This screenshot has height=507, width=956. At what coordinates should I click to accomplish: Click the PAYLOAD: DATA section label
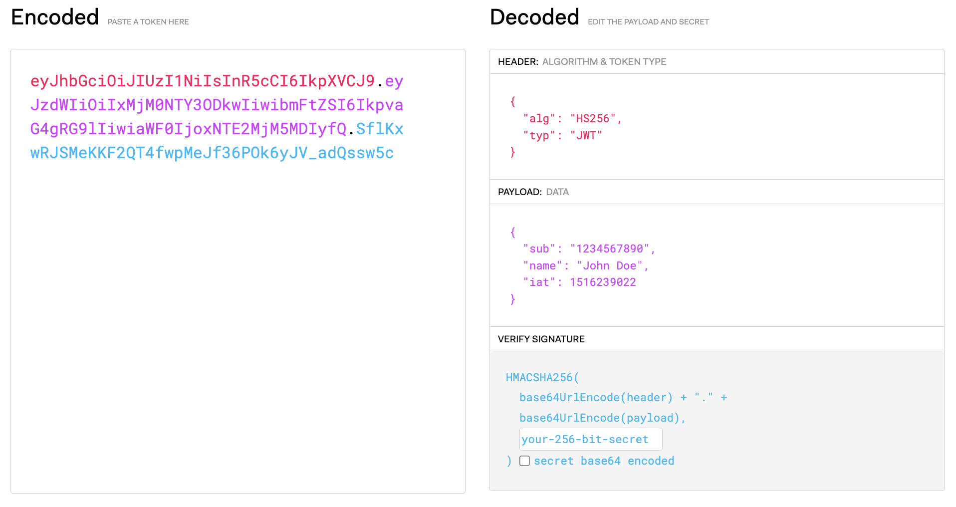pyautogui.click(x=533, y=192)
